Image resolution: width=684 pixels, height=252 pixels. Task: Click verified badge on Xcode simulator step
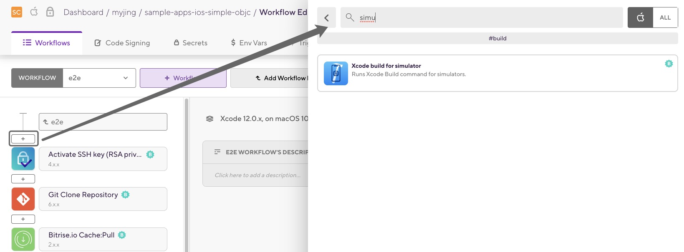[x=669, y=64]
